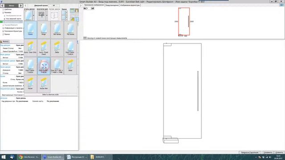Click the door style preview button
The image size is (285, 160).
[28, 16]
